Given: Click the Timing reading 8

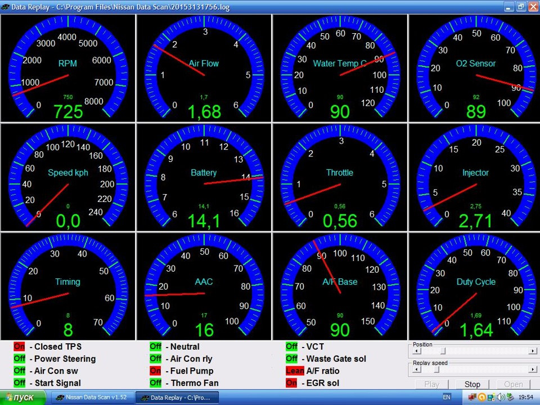Looking at the screenshot, I should 68,330.
